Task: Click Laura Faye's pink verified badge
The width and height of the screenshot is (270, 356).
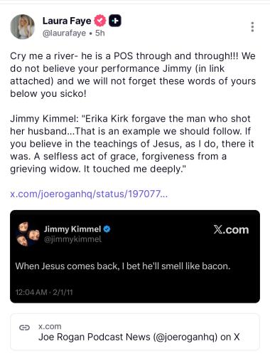Action: coord(100,21)
